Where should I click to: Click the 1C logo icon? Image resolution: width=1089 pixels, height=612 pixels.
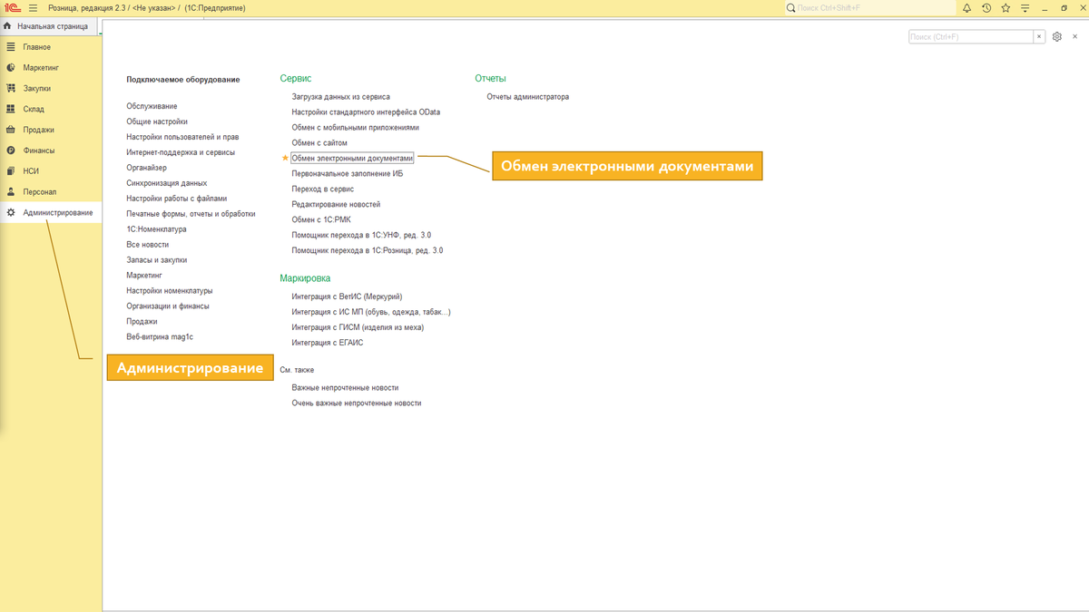pyautogui.click(x=13, y=8)
